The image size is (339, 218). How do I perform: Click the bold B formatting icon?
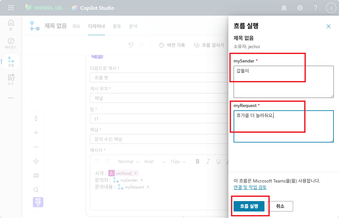pyautogui.click(x=197, y=162)
